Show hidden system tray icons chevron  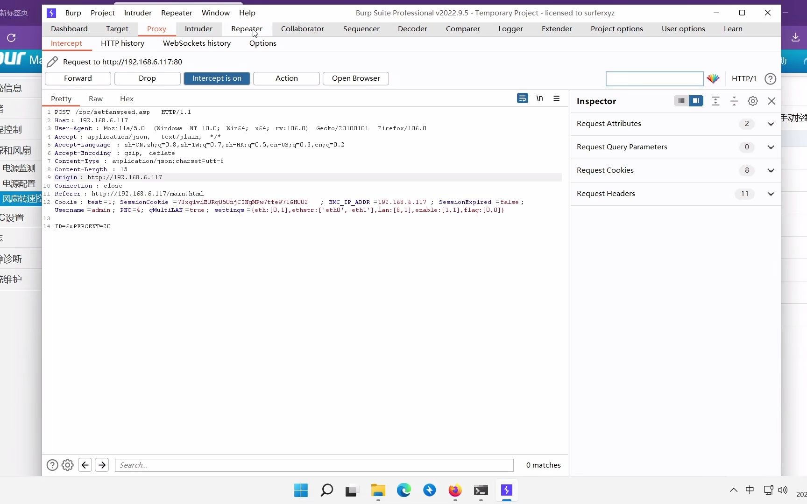tap(734, 490)
